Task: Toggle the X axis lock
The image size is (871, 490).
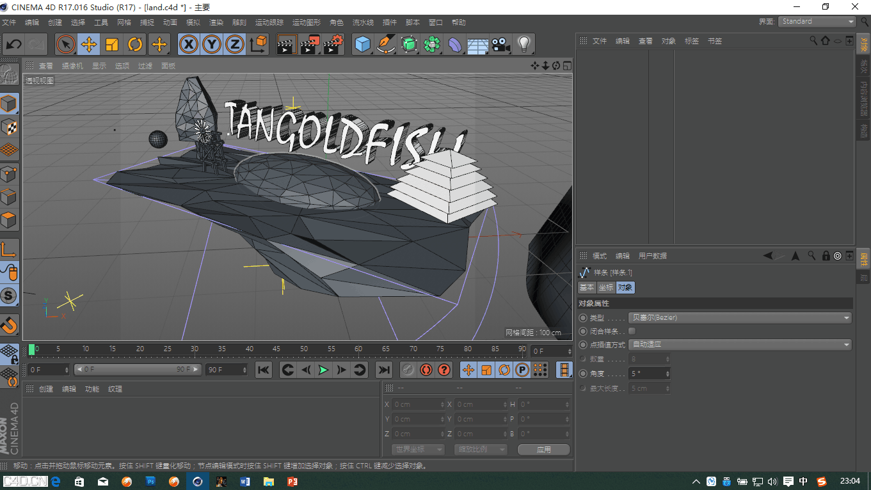Action: tap(188, 45)
